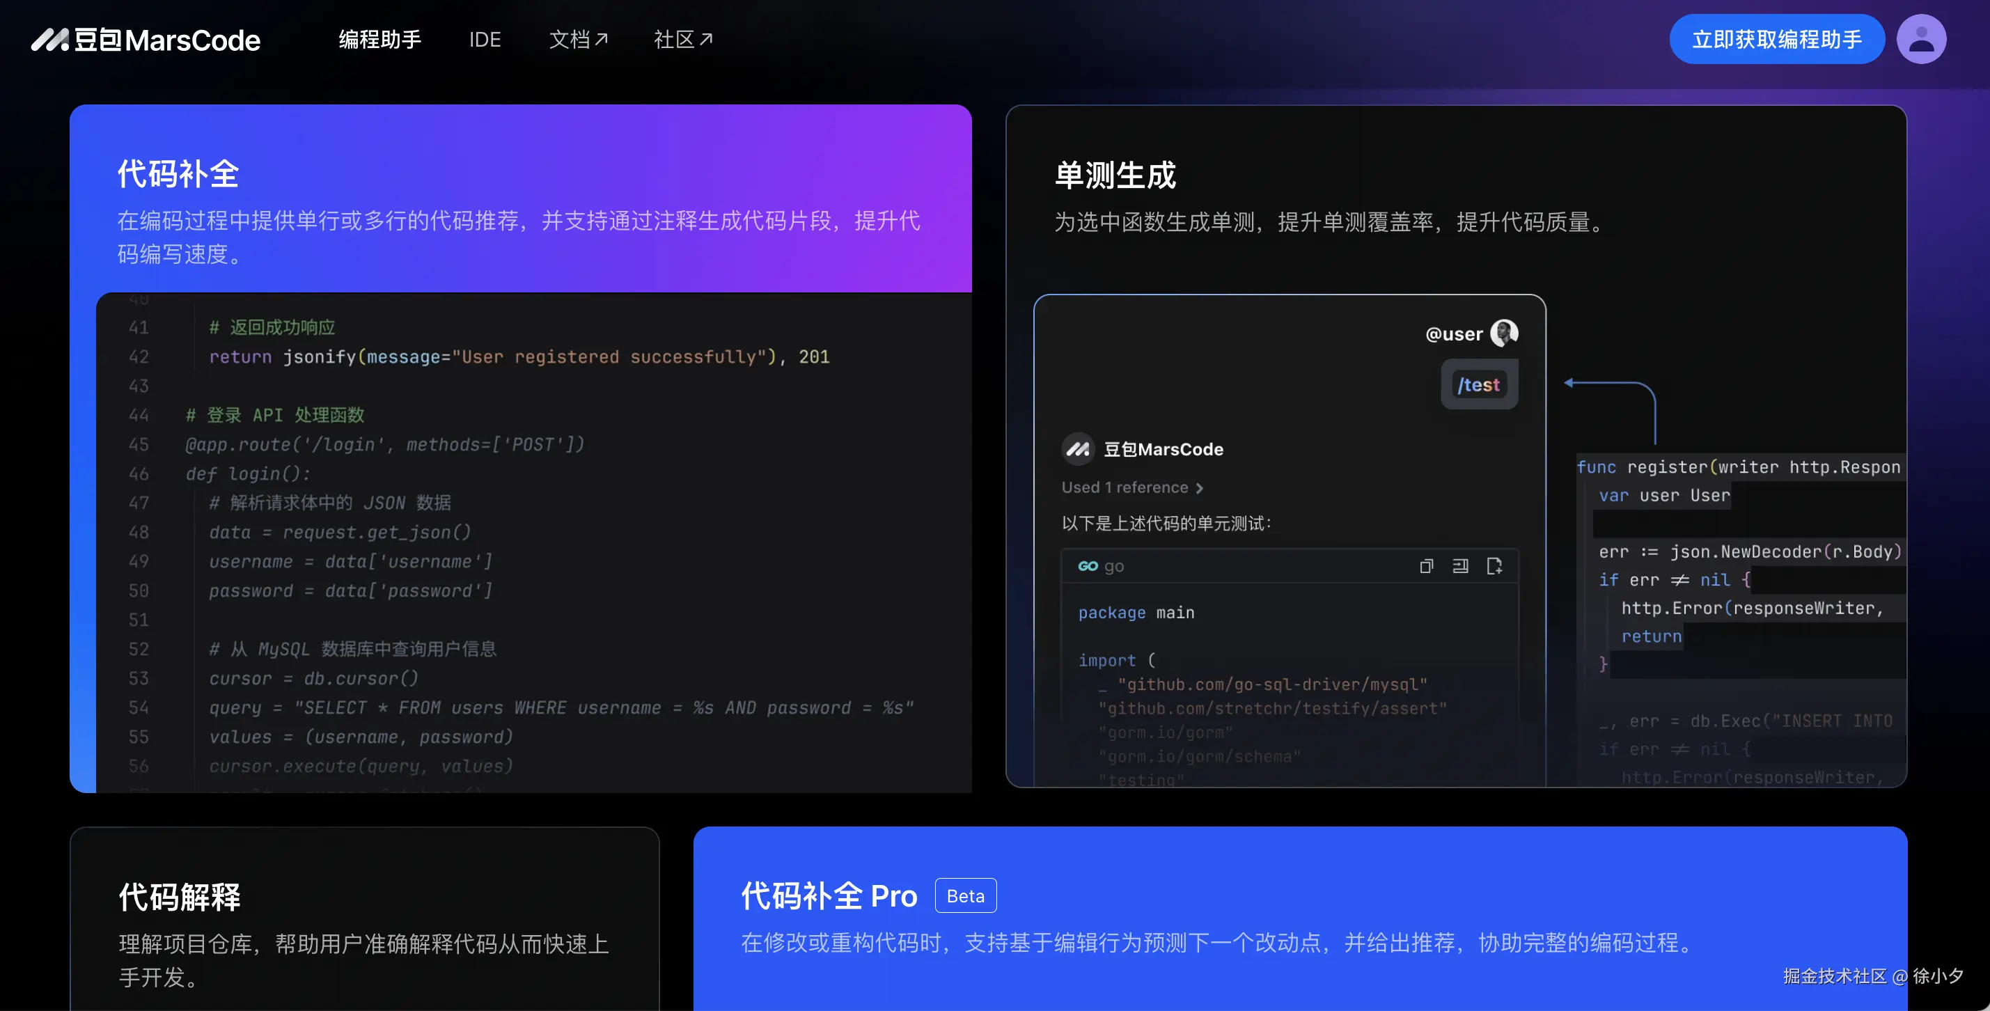Click the 单测生成 card heading
This screenshot has height=1011, width=1990.
pos(1115,175)
